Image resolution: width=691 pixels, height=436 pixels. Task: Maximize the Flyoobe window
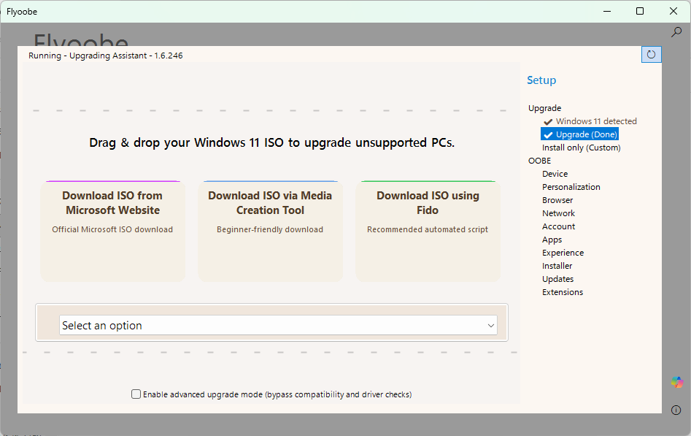[640, 11]
